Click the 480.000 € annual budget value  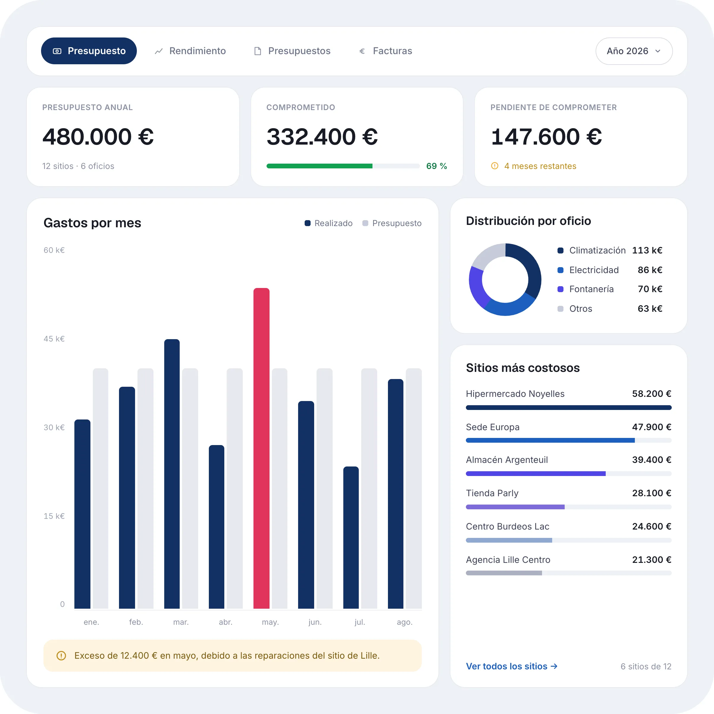coord(98,136)
